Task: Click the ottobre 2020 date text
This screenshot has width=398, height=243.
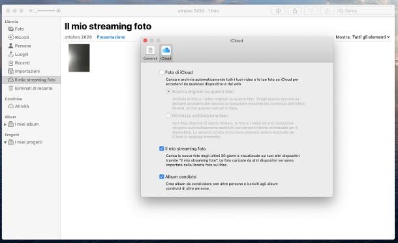Action: point(78,37)
